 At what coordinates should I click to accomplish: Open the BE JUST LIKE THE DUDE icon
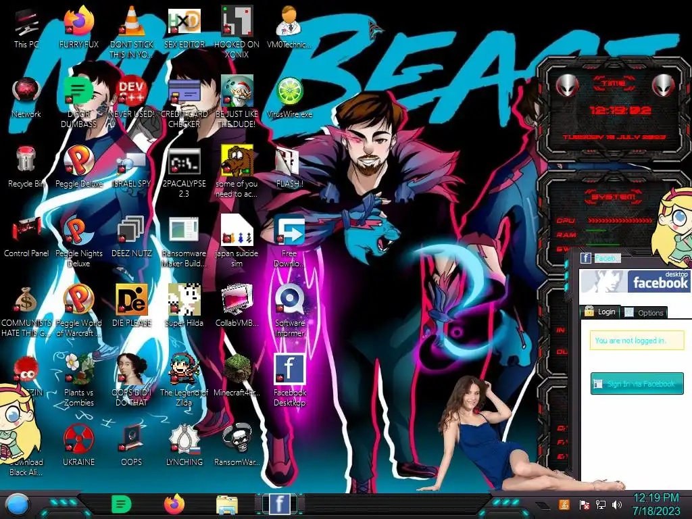(x=237, y=91)
